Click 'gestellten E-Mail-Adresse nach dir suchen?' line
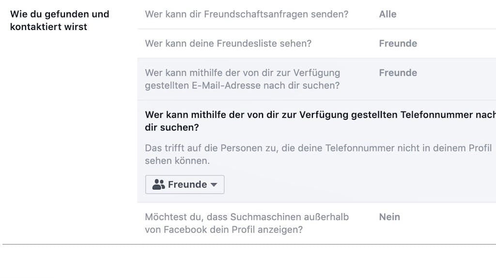This screenshot has width=496, height=278. pyautogui.click(x=242, y=85)
